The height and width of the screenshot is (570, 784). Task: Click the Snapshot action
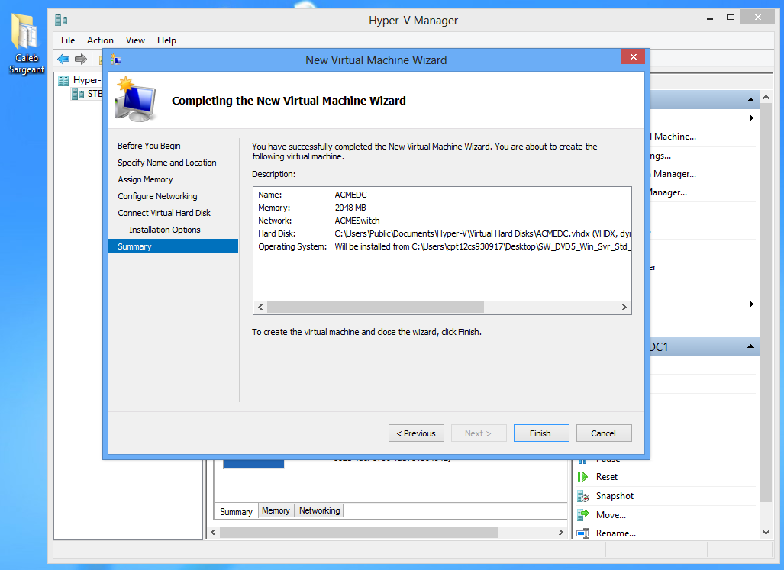point(615,496)
